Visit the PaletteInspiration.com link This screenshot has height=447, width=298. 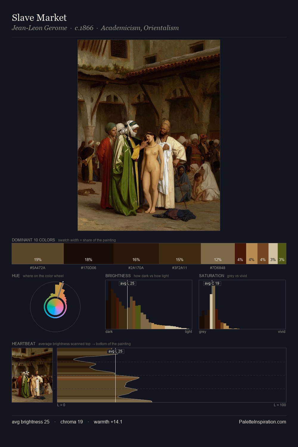tap(263, 422)
